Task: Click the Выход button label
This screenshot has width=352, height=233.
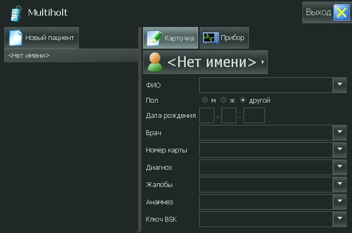Action: (x=319, y=12)
